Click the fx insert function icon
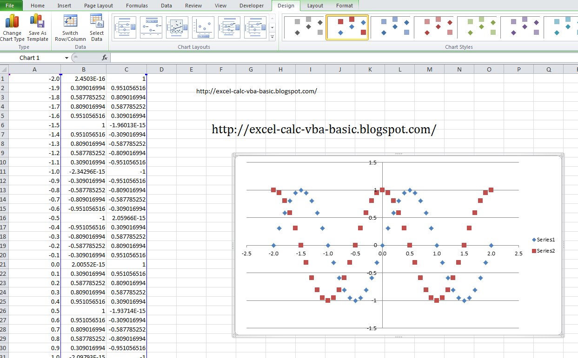Screen dimensions: 578x358 pyautogui.click(x=105, y=58)
